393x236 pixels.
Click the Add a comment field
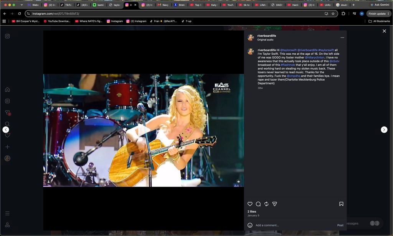pyautogui.click(x=295, y=225)
